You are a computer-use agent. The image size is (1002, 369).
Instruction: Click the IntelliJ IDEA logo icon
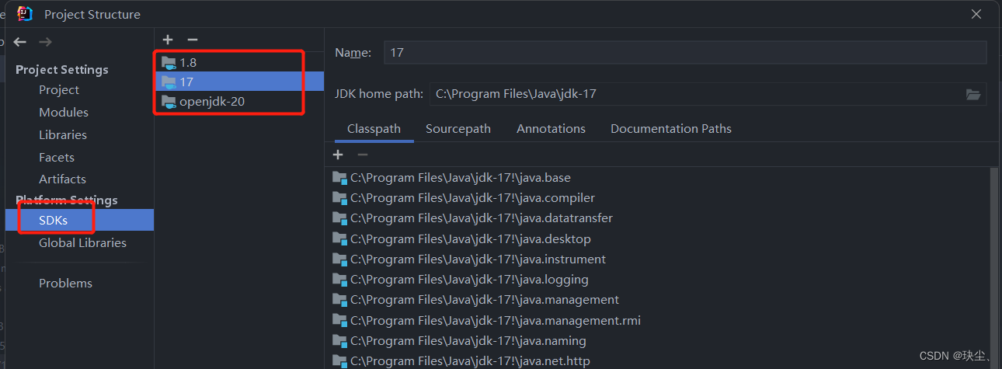(x=25, y=13)
